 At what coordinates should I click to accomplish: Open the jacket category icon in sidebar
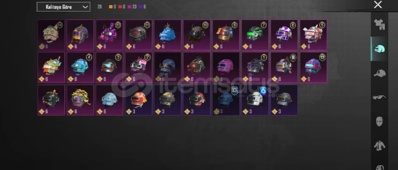(380, 146)
